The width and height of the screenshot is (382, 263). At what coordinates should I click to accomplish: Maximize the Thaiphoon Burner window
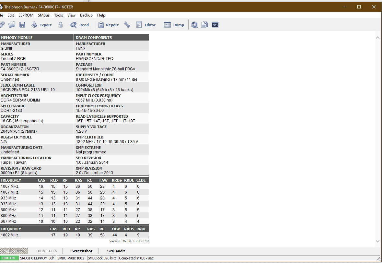(x=359, y=7)
